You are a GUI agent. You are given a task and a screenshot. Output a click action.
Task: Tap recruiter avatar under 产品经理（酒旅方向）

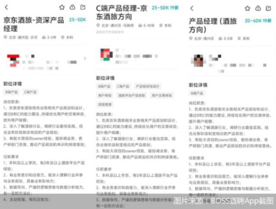pos(198,60)
